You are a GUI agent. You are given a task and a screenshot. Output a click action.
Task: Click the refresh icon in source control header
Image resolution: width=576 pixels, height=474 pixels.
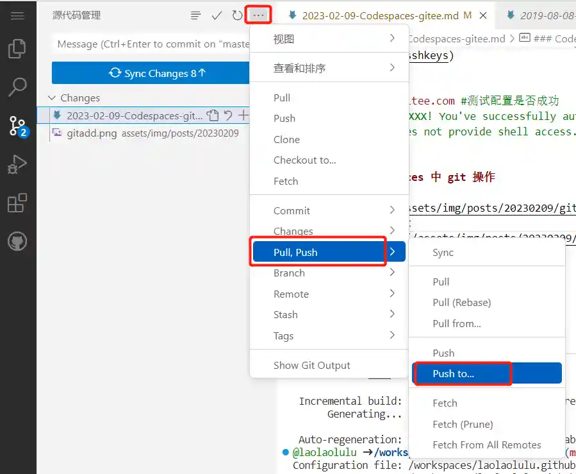(237, 15)
